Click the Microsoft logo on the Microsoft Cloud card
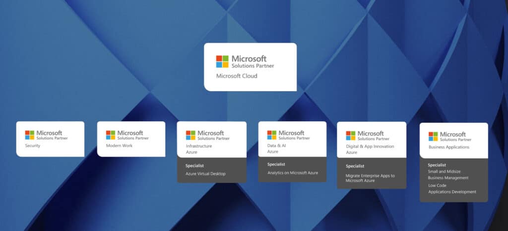This screenshot has height=231, width=508. point(222,61)
